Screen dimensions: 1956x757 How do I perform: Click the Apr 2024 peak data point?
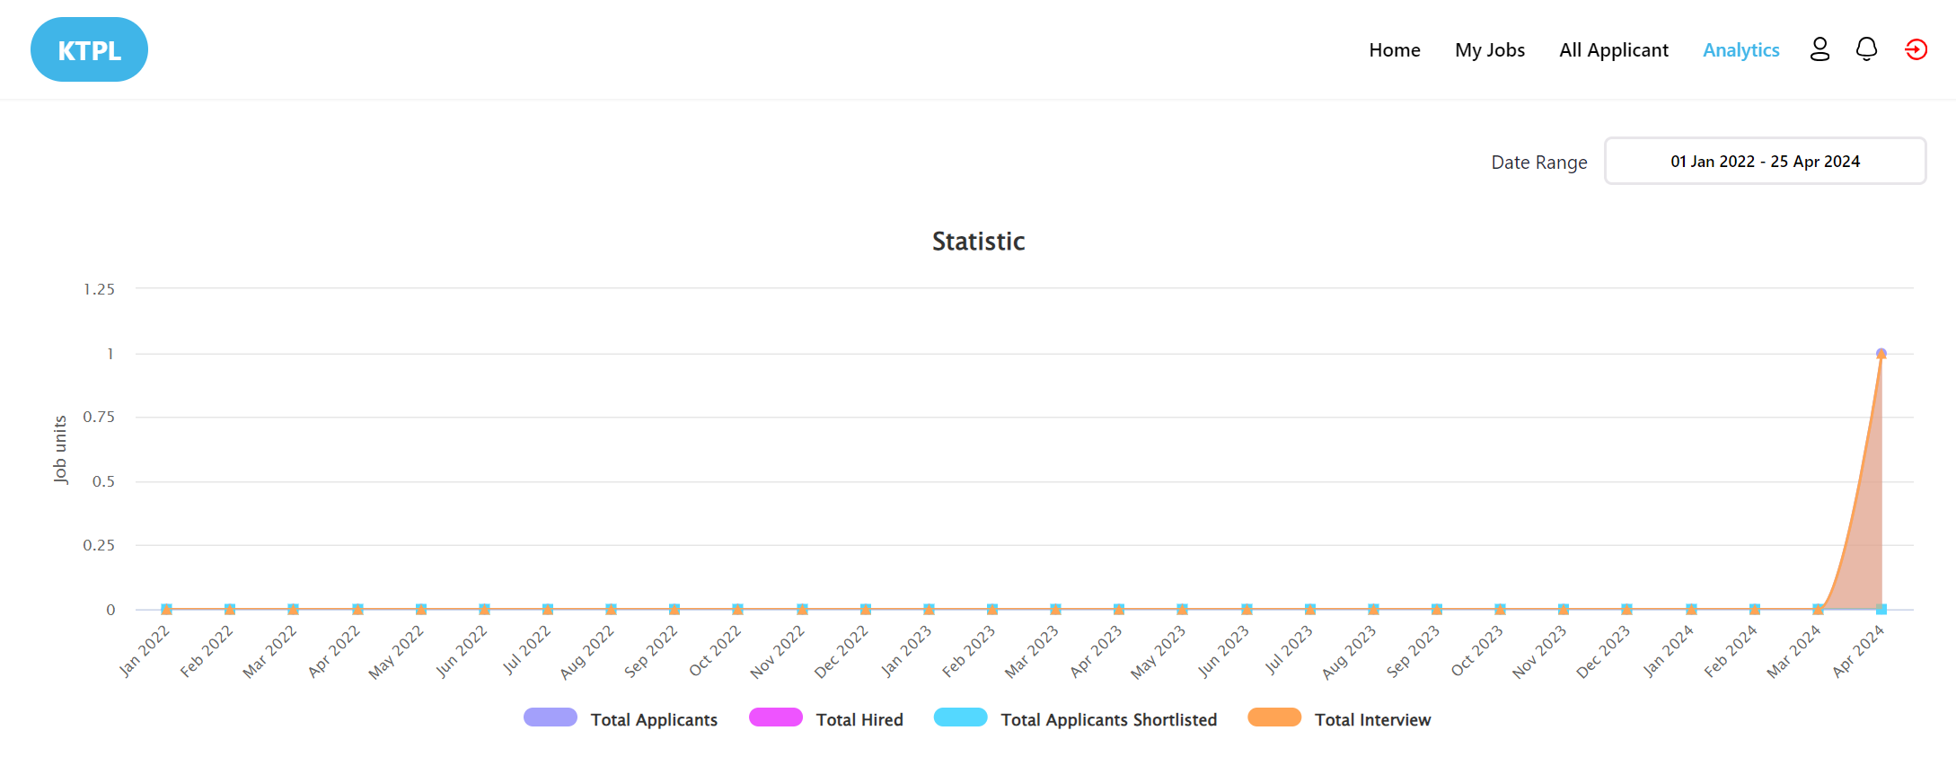(1881, 354)
